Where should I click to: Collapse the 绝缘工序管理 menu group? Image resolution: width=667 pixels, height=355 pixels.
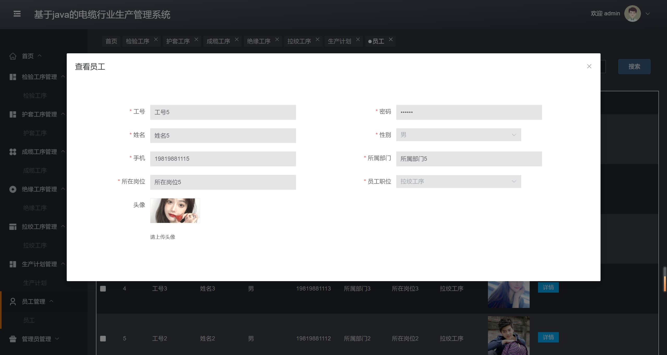point(63,189)
